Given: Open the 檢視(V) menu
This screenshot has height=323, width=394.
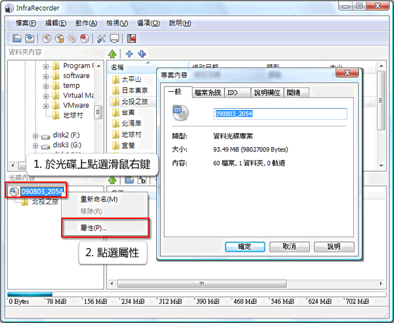Looking at the screenshot, I should pyautogui.click(x=117, y=24).
